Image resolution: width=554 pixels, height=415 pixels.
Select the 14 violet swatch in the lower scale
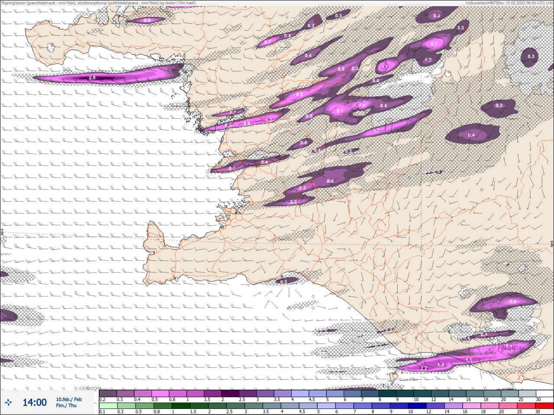point(454,406)
